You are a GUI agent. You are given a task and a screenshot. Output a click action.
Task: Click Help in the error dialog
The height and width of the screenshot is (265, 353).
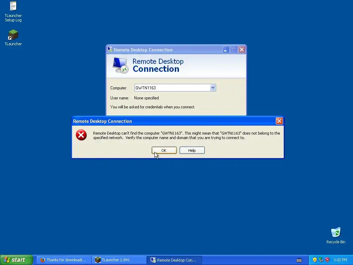click(192, 150)
